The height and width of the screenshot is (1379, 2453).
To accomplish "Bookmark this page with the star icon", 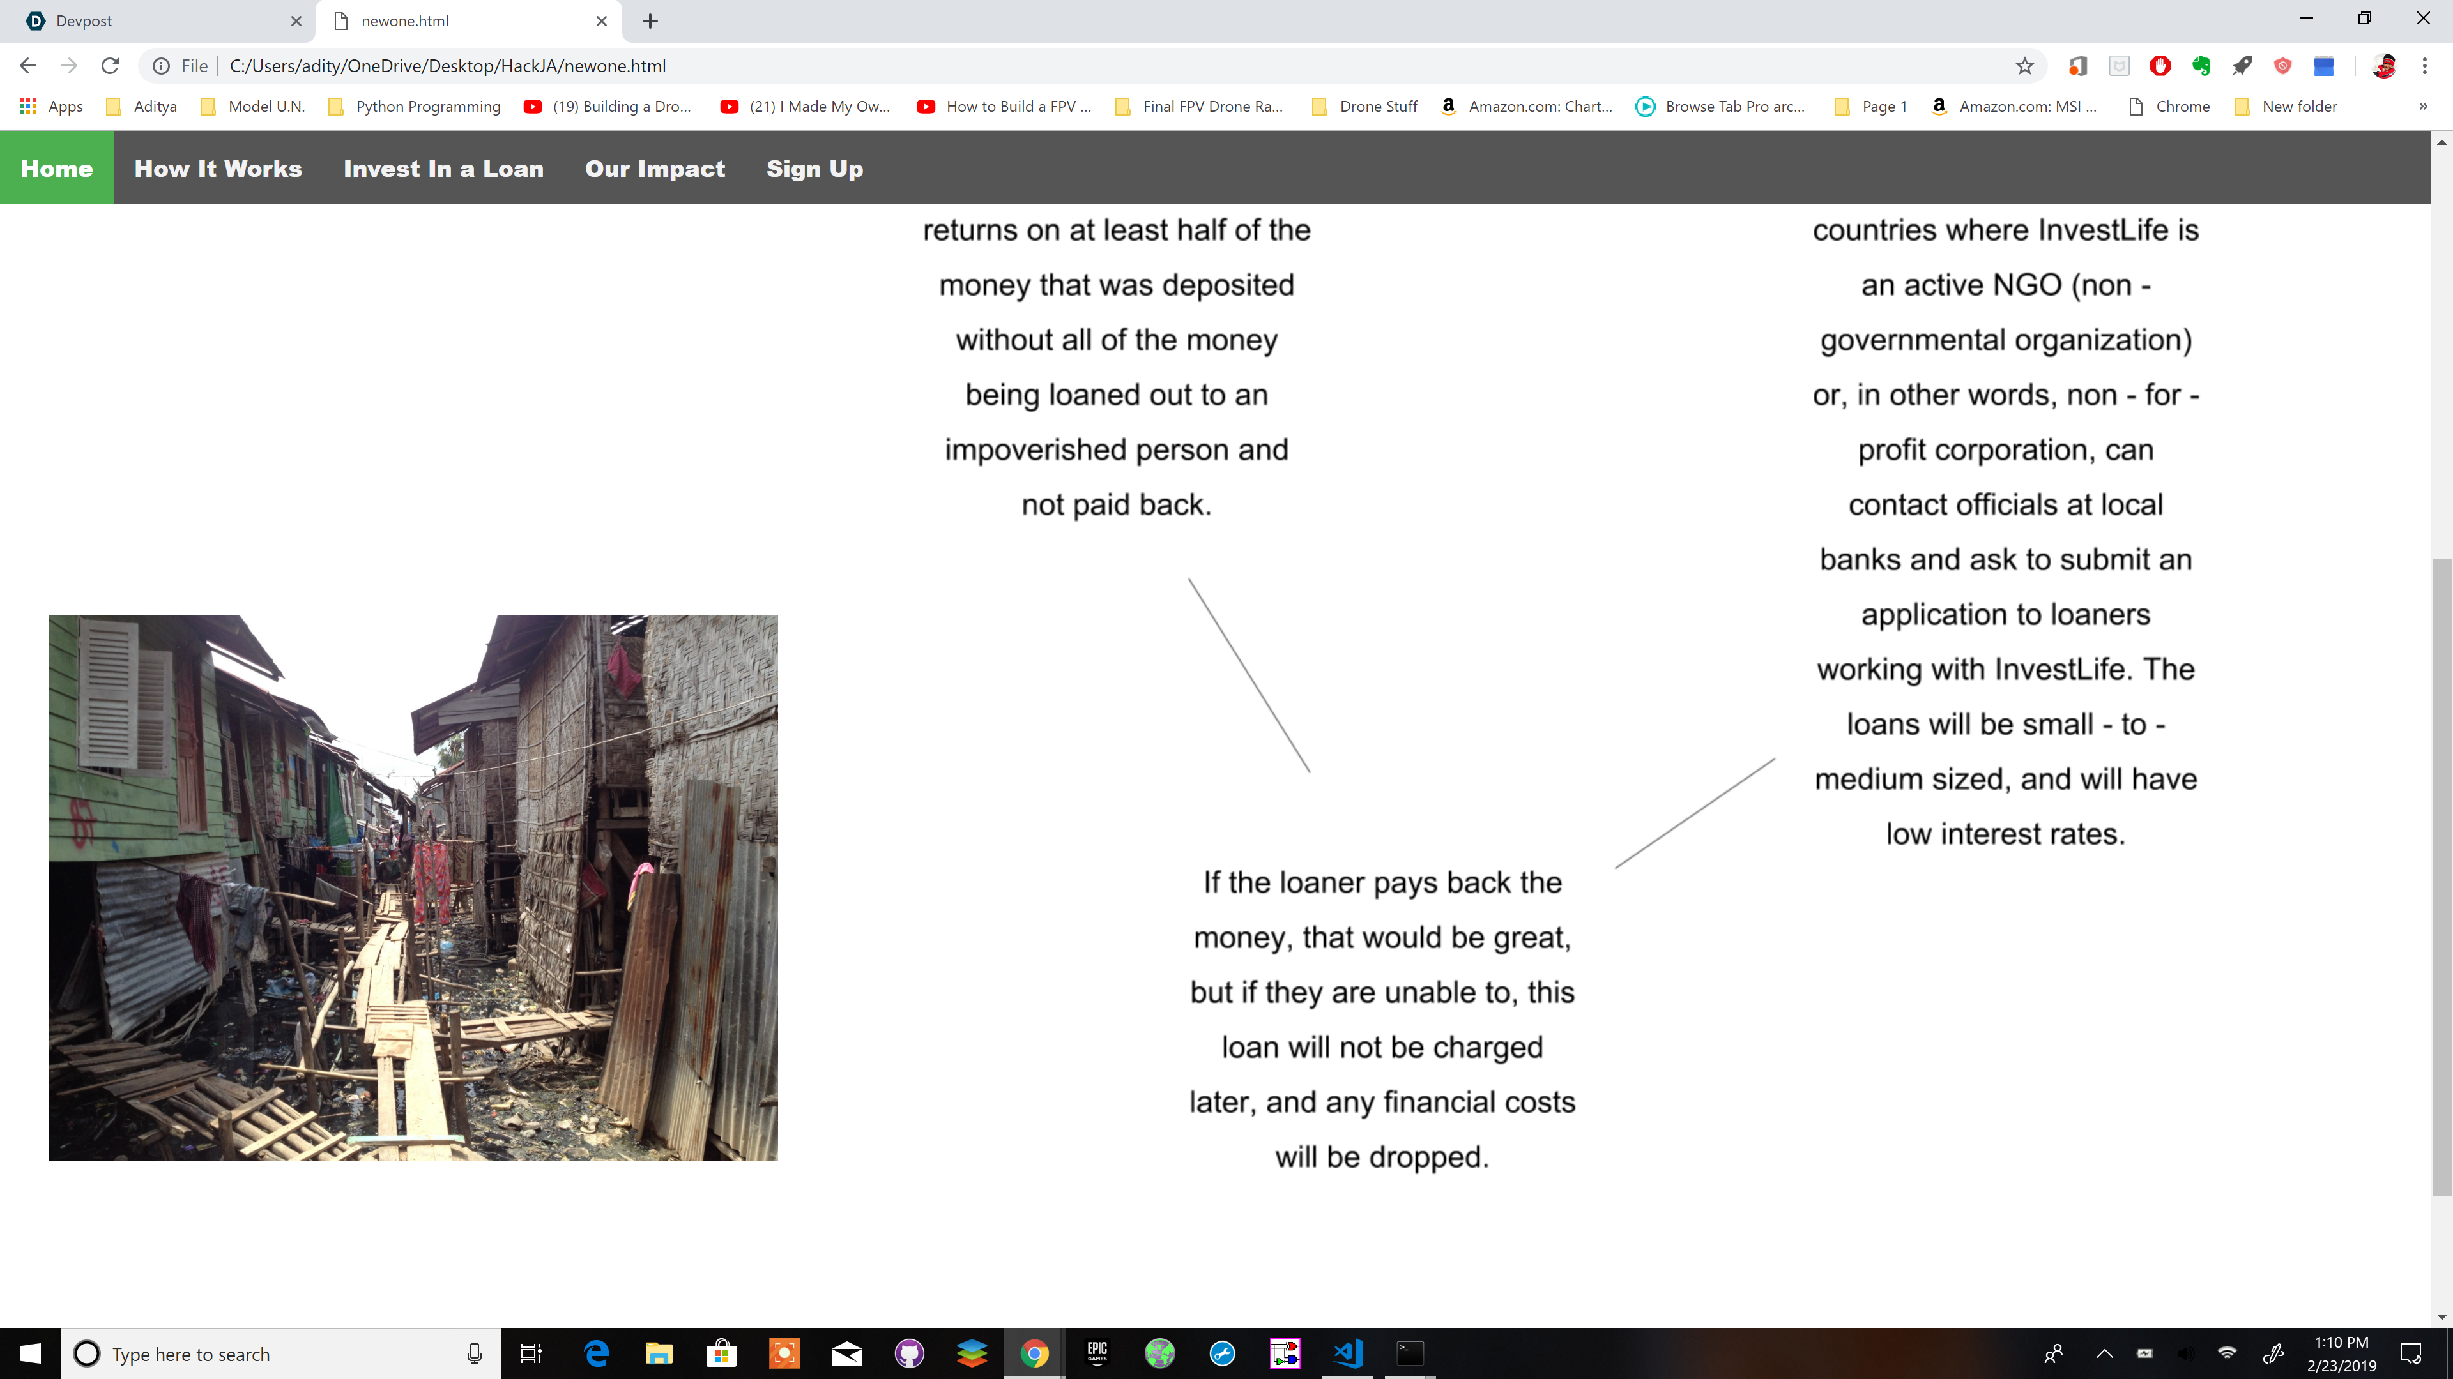I will (2024, 66).
